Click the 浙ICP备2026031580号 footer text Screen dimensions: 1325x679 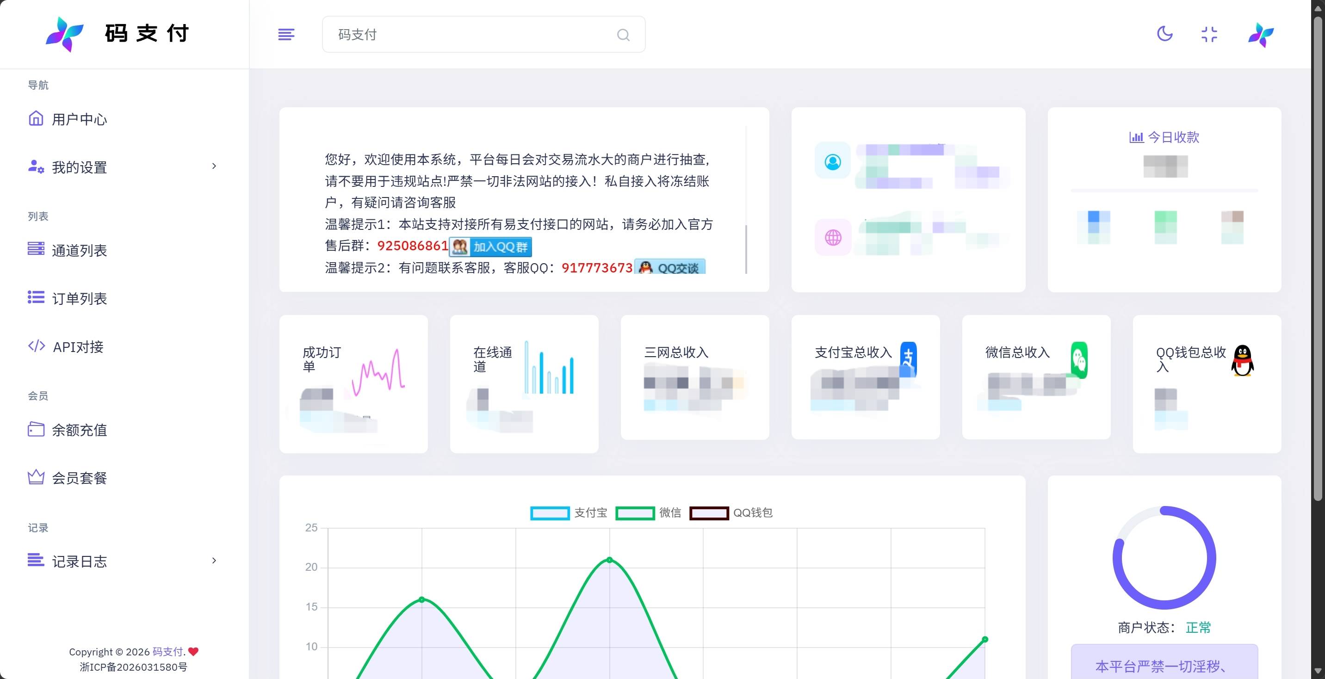(133, 667)
